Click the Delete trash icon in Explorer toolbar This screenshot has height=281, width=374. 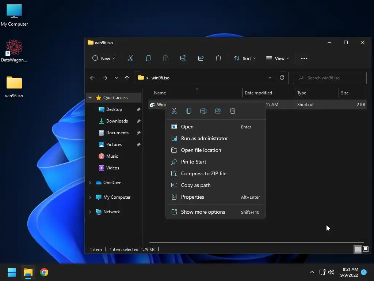(x=218, y=58)
